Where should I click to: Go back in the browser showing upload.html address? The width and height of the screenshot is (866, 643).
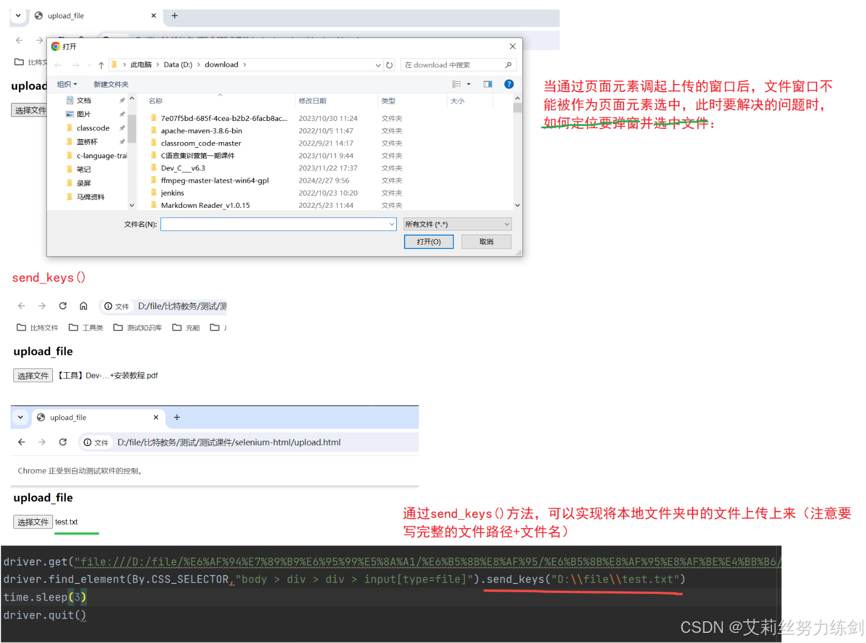[22, 442]
